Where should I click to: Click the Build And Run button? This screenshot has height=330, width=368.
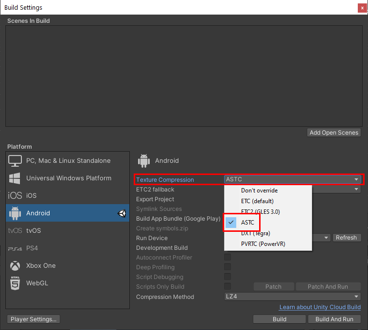coord(334,319)
